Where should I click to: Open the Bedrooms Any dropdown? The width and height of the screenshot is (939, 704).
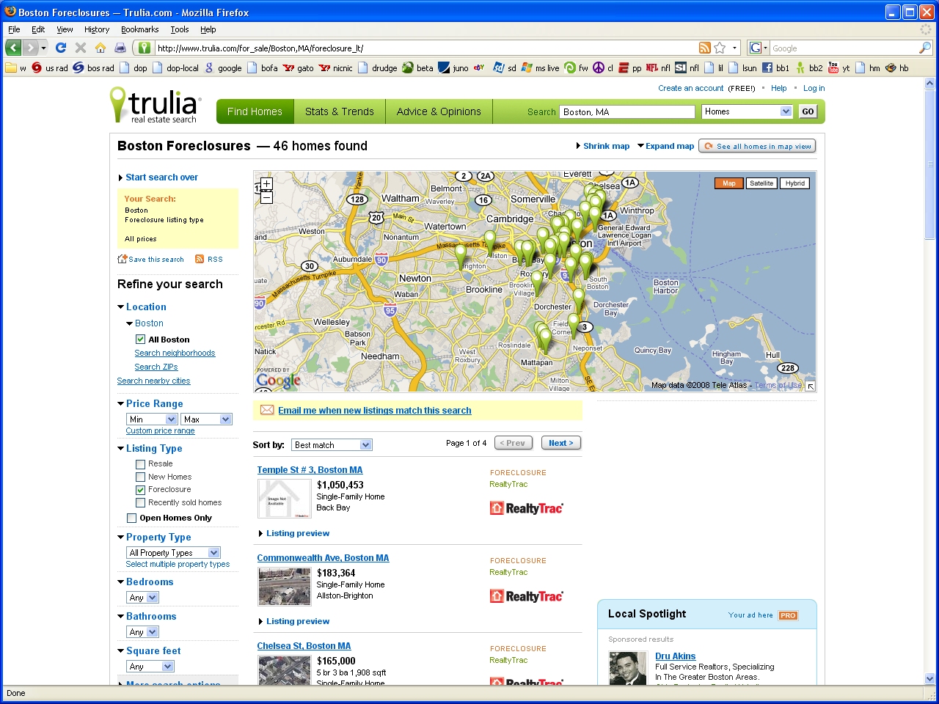(x=142, y=598)
